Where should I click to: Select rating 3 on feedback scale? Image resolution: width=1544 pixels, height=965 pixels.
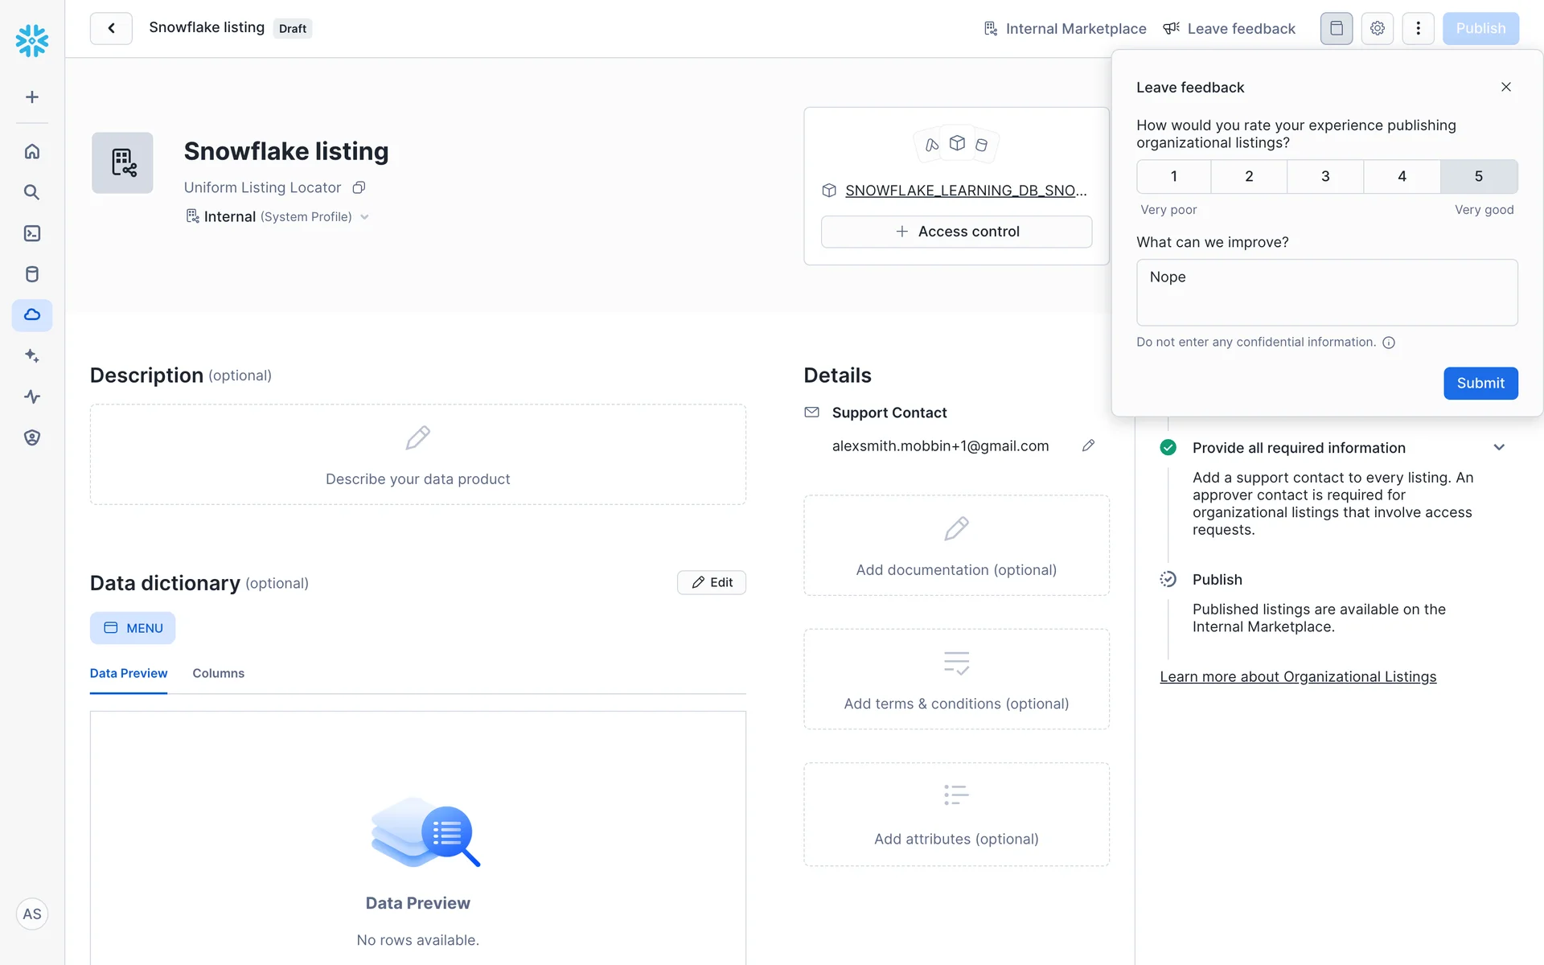point(1325,176)
